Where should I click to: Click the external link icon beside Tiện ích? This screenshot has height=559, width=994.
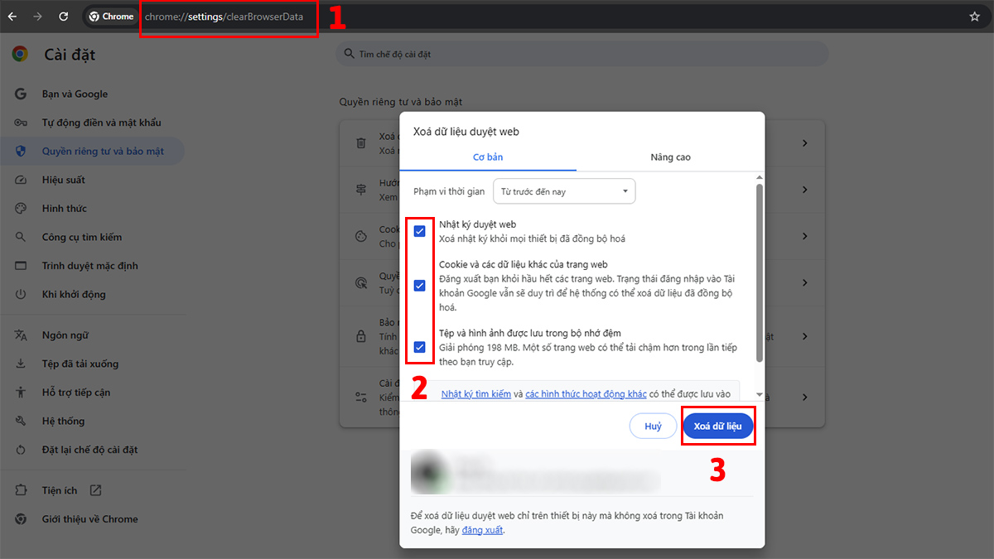pyautogui.click(x=95, y=490)
